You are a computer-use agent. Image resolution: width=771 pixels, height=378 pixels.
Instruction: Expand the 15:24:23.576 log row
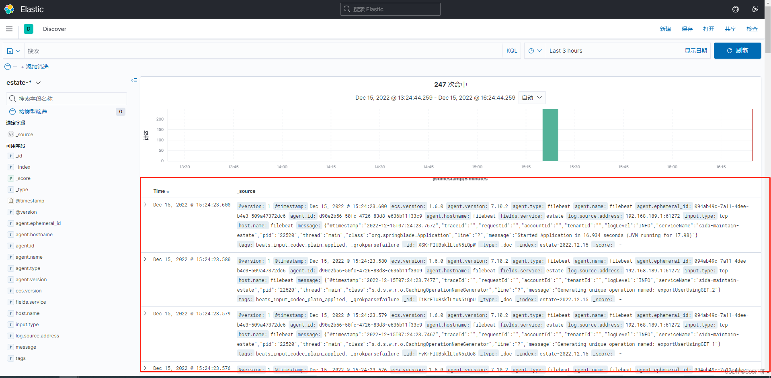pyautogui.click(x=146, y=368)
